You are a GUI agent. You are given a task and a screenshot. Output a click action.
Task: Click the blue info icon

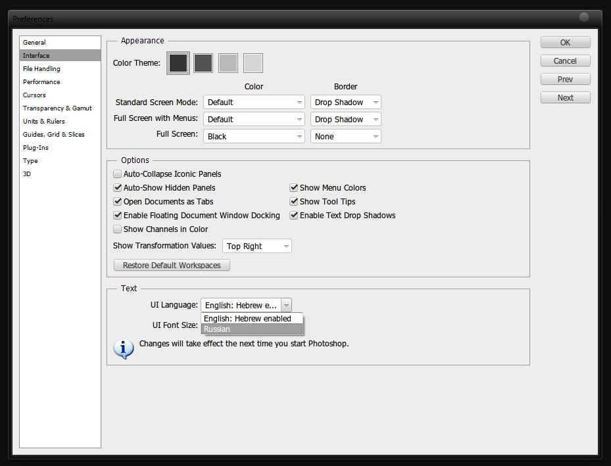124,348
